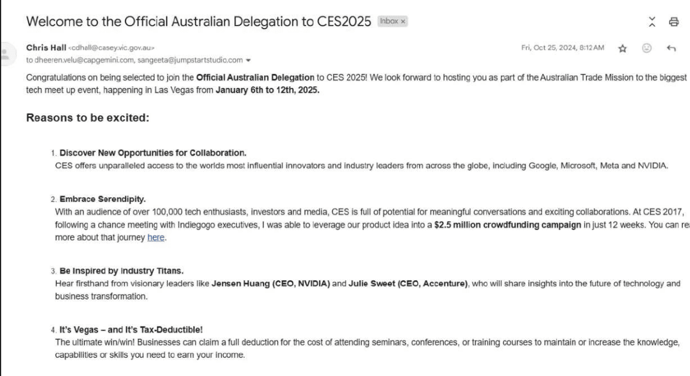Viewport: 690px width, 376px height.
Task: Click "Embrace Serendipity" list heading
Action: tap(102, 199)
